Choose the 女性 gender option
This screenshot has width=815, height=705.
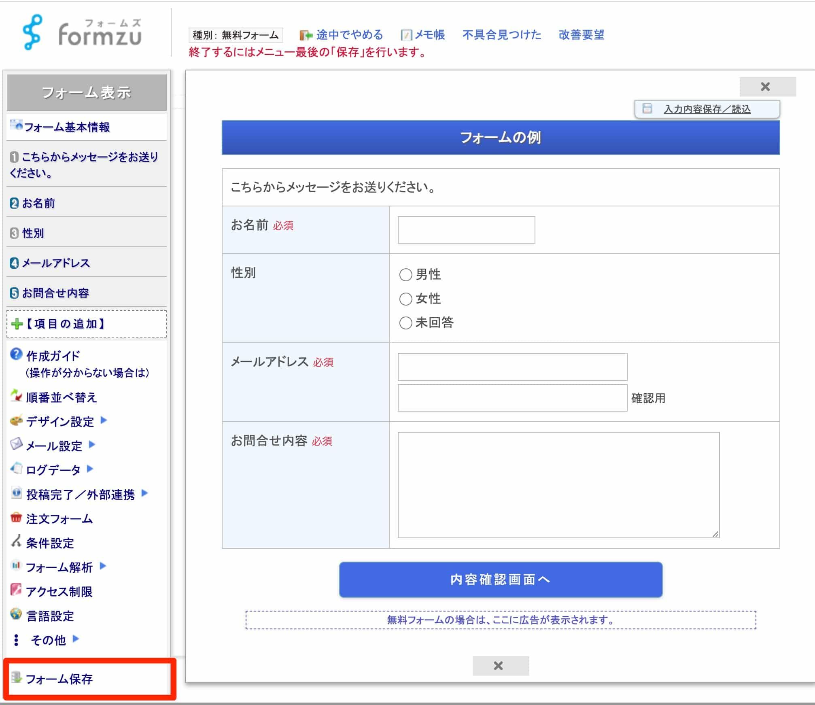[x=405, y=299]
